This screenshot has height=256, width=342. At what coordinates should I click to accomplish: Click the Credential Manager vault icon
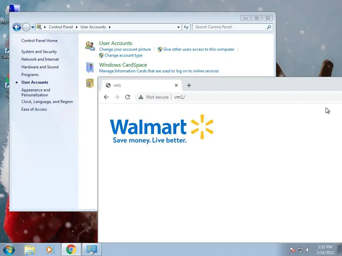click(90, 83)
